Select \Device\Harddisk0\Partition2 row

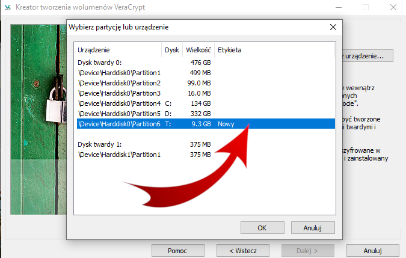click(206, 83)
